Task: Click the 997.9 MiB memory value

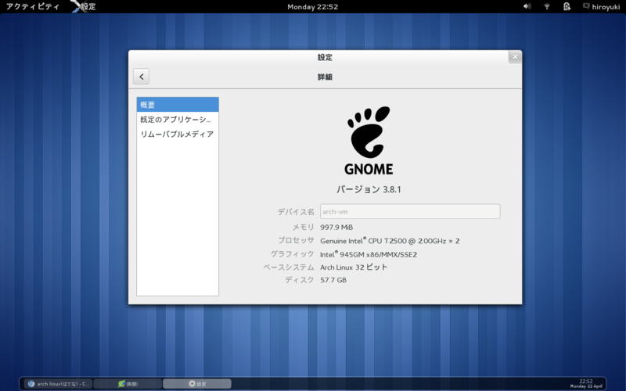Action: [x=336, y=227]
